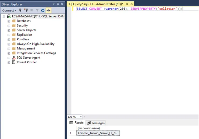This screenshot has width=199, height=139.
Task: Expand the Integration Services Catalogs node
Action: [9, 53]
